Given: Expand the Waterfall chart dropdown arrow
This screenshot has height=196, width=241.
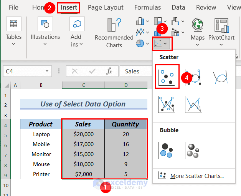Looking at the screenshot, I should 183,21.
